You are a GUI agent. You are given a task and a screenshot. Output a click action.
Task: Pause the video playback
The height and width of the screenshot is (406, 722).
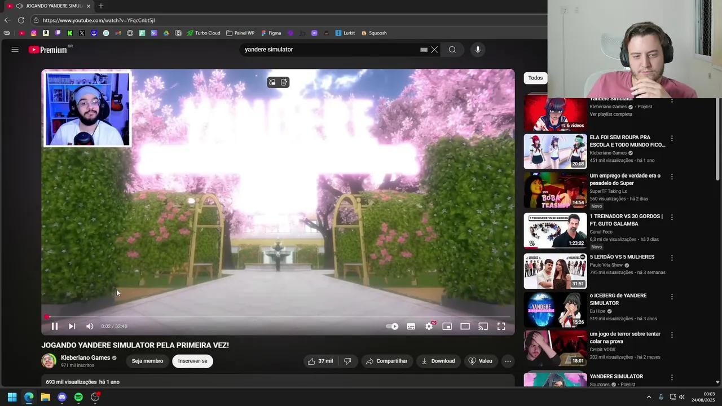(55, 326)
